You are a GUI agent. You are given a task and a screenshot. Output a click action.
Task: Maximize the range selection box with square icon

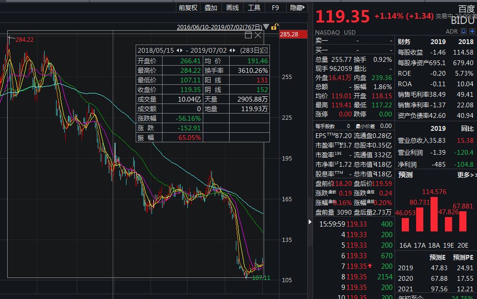[248, 35]
